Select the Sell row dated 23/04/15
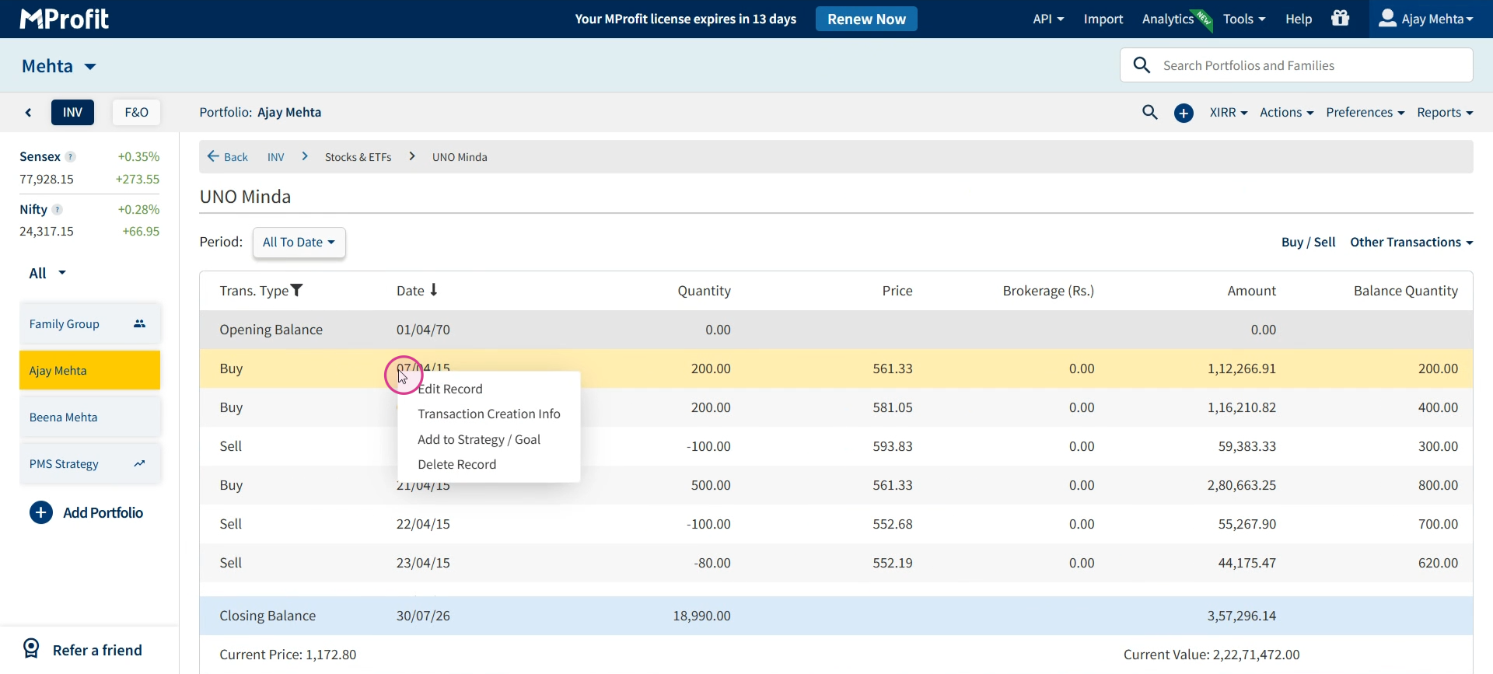This screenshot has width=1493, height=674. pos(836,563)
